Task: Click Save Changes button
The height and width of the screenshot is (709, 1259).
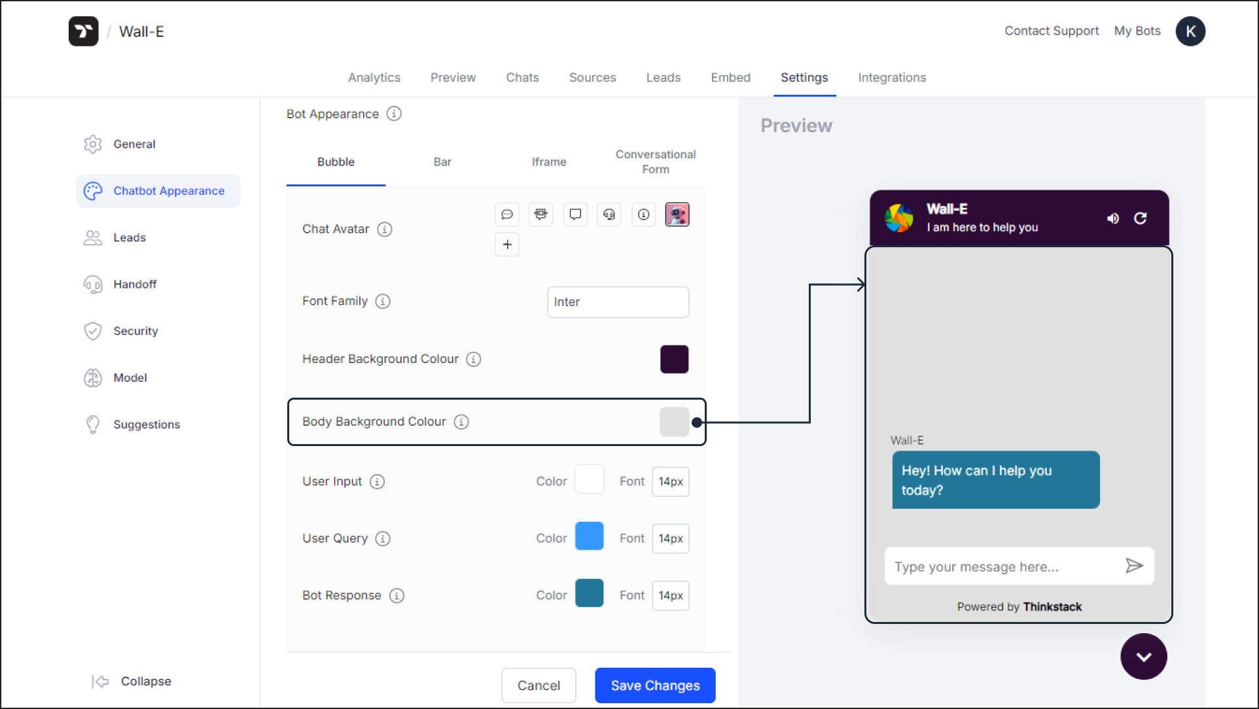Action: tap(654, 685)
